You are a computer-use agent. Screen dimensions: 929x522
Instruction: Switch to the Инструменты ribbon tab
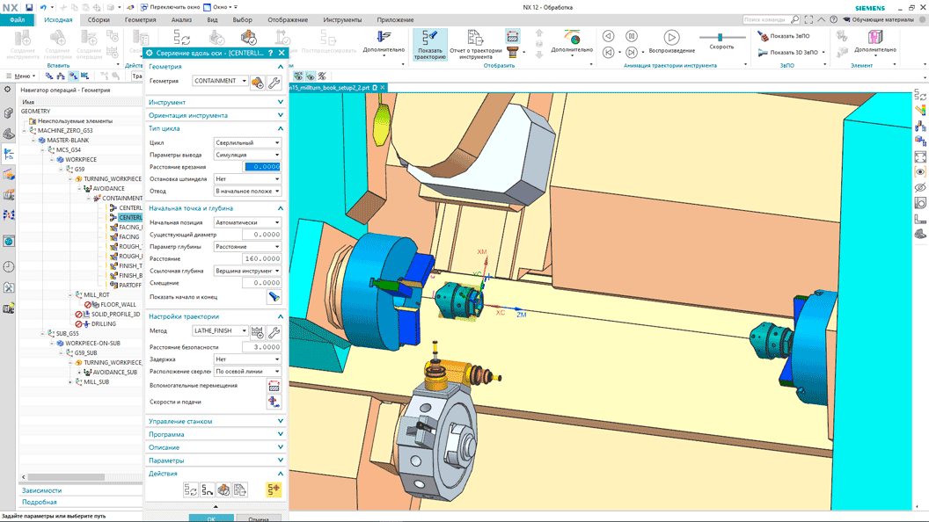click(342, 19)
